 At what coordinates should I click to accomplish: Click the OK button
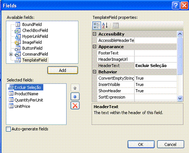(x=141, y=144)
